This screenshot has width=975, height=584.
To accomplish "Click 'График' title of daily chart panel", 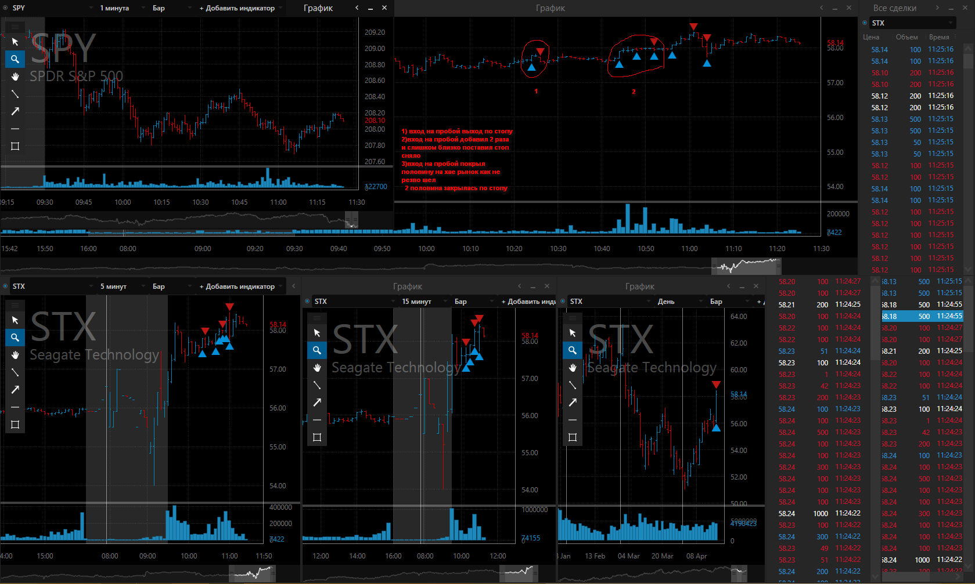I will tap(640, 286).
